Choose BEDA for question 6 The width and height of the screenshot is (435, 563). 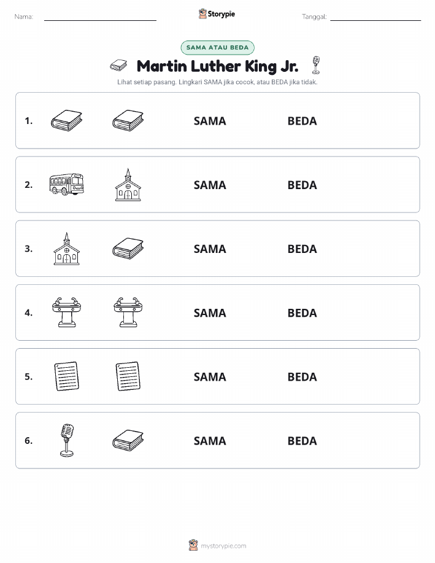pos(302,441)
